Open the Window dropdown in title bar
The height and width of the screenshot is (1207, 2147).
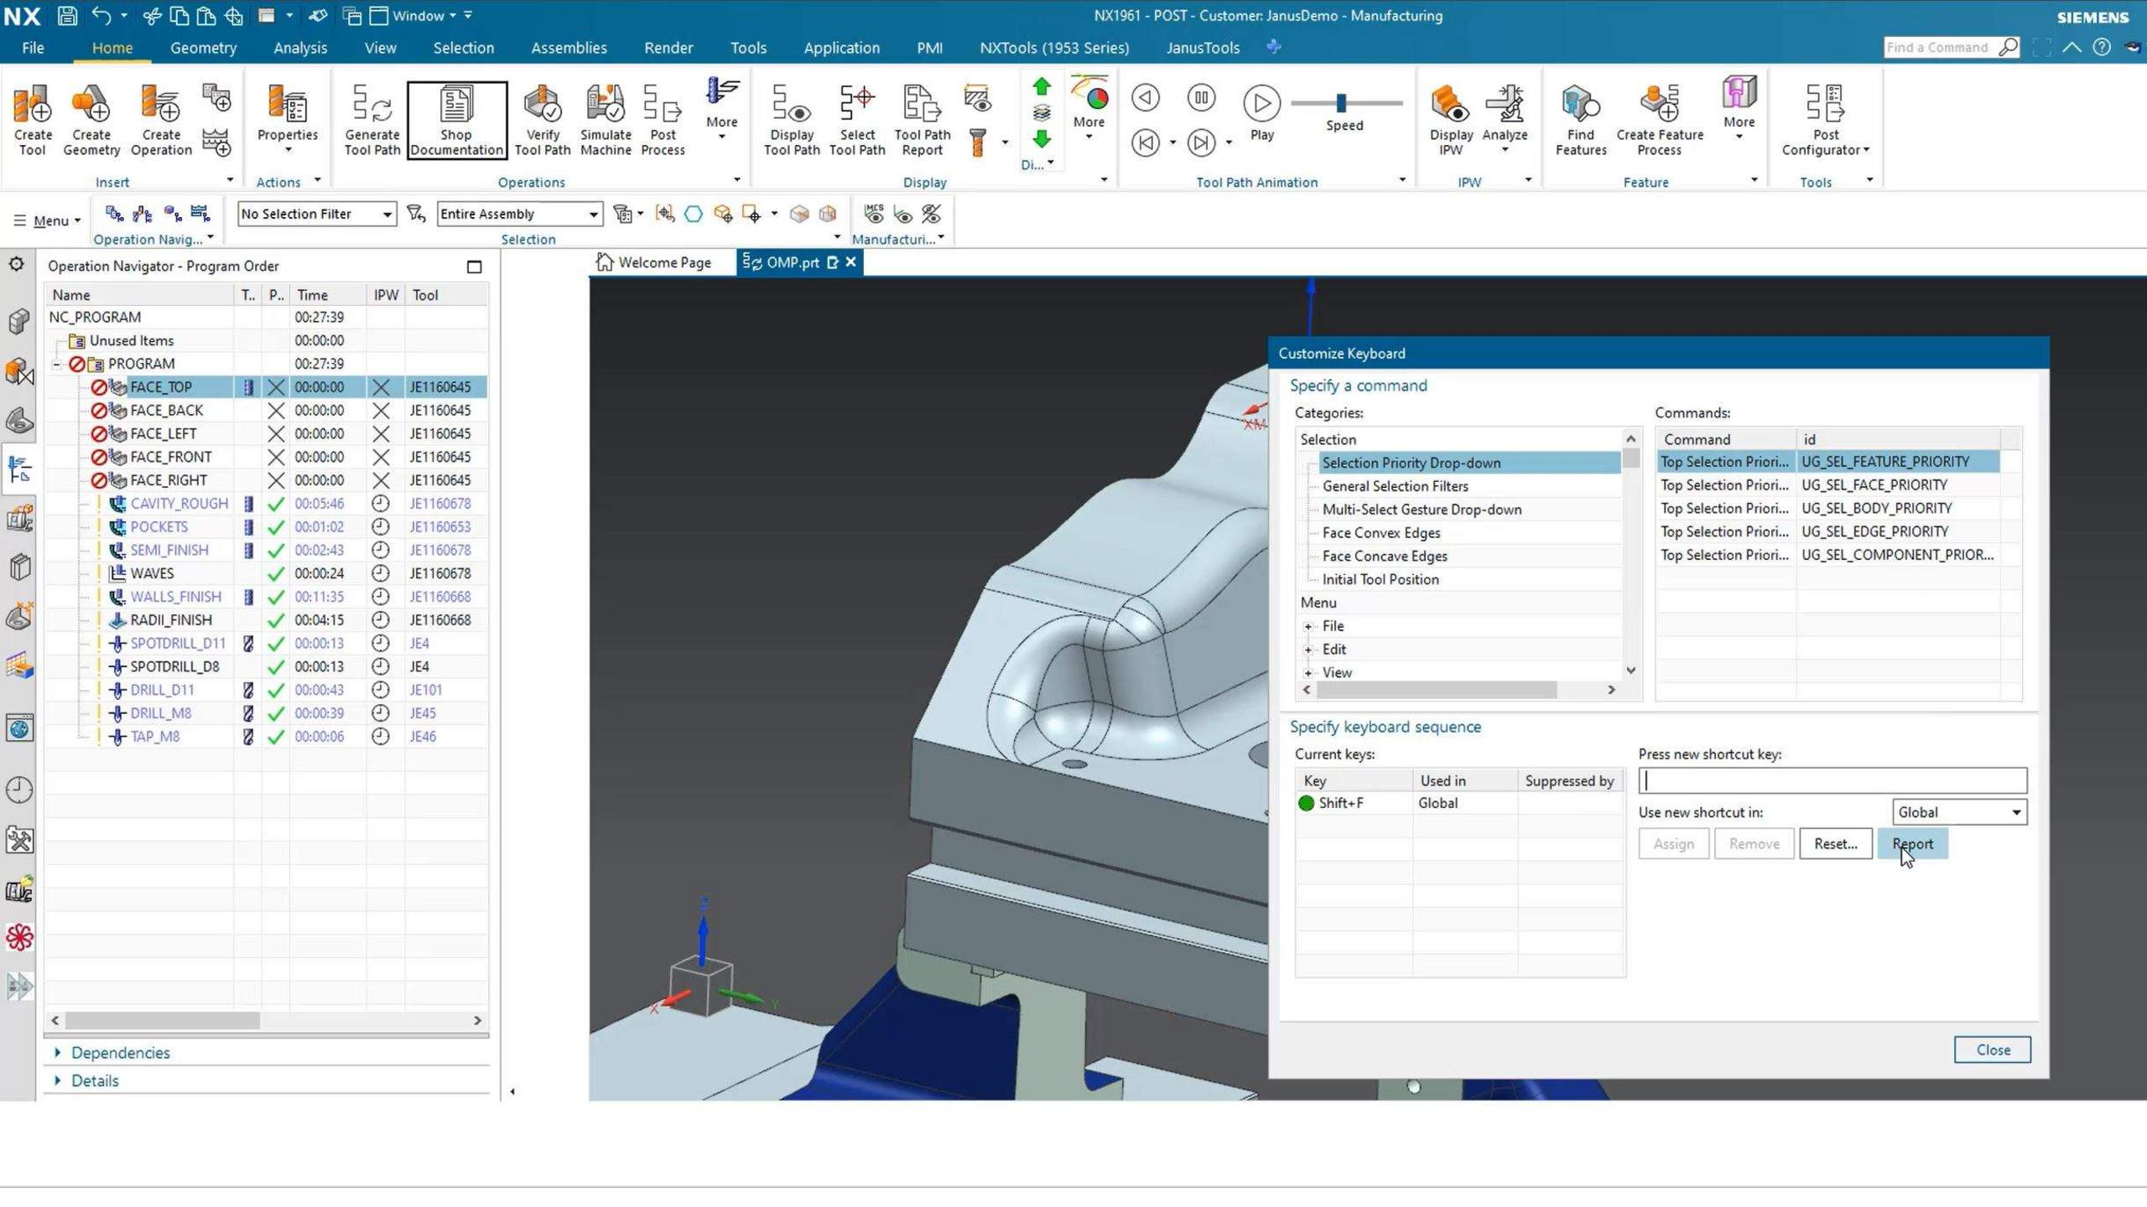(x=424, y=15)
